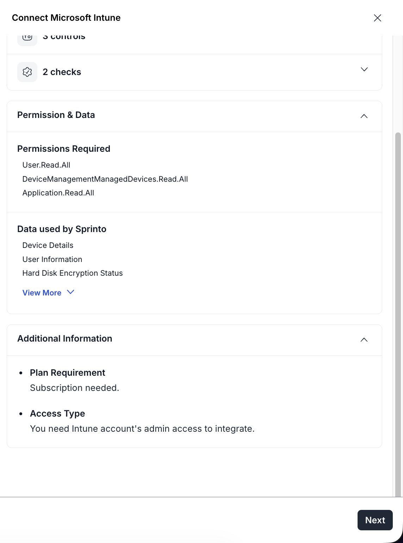Click the DeviceManagementManagedDevices.Read.All permission entry
Image resolution: width=403 pixels, height=543 pixels.
pyautogui.click(x=105, y=179)
